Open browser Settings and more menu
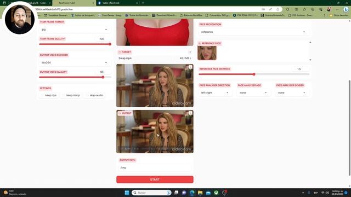351x197 pixels. pyautogui.click(x=337, y=9)
